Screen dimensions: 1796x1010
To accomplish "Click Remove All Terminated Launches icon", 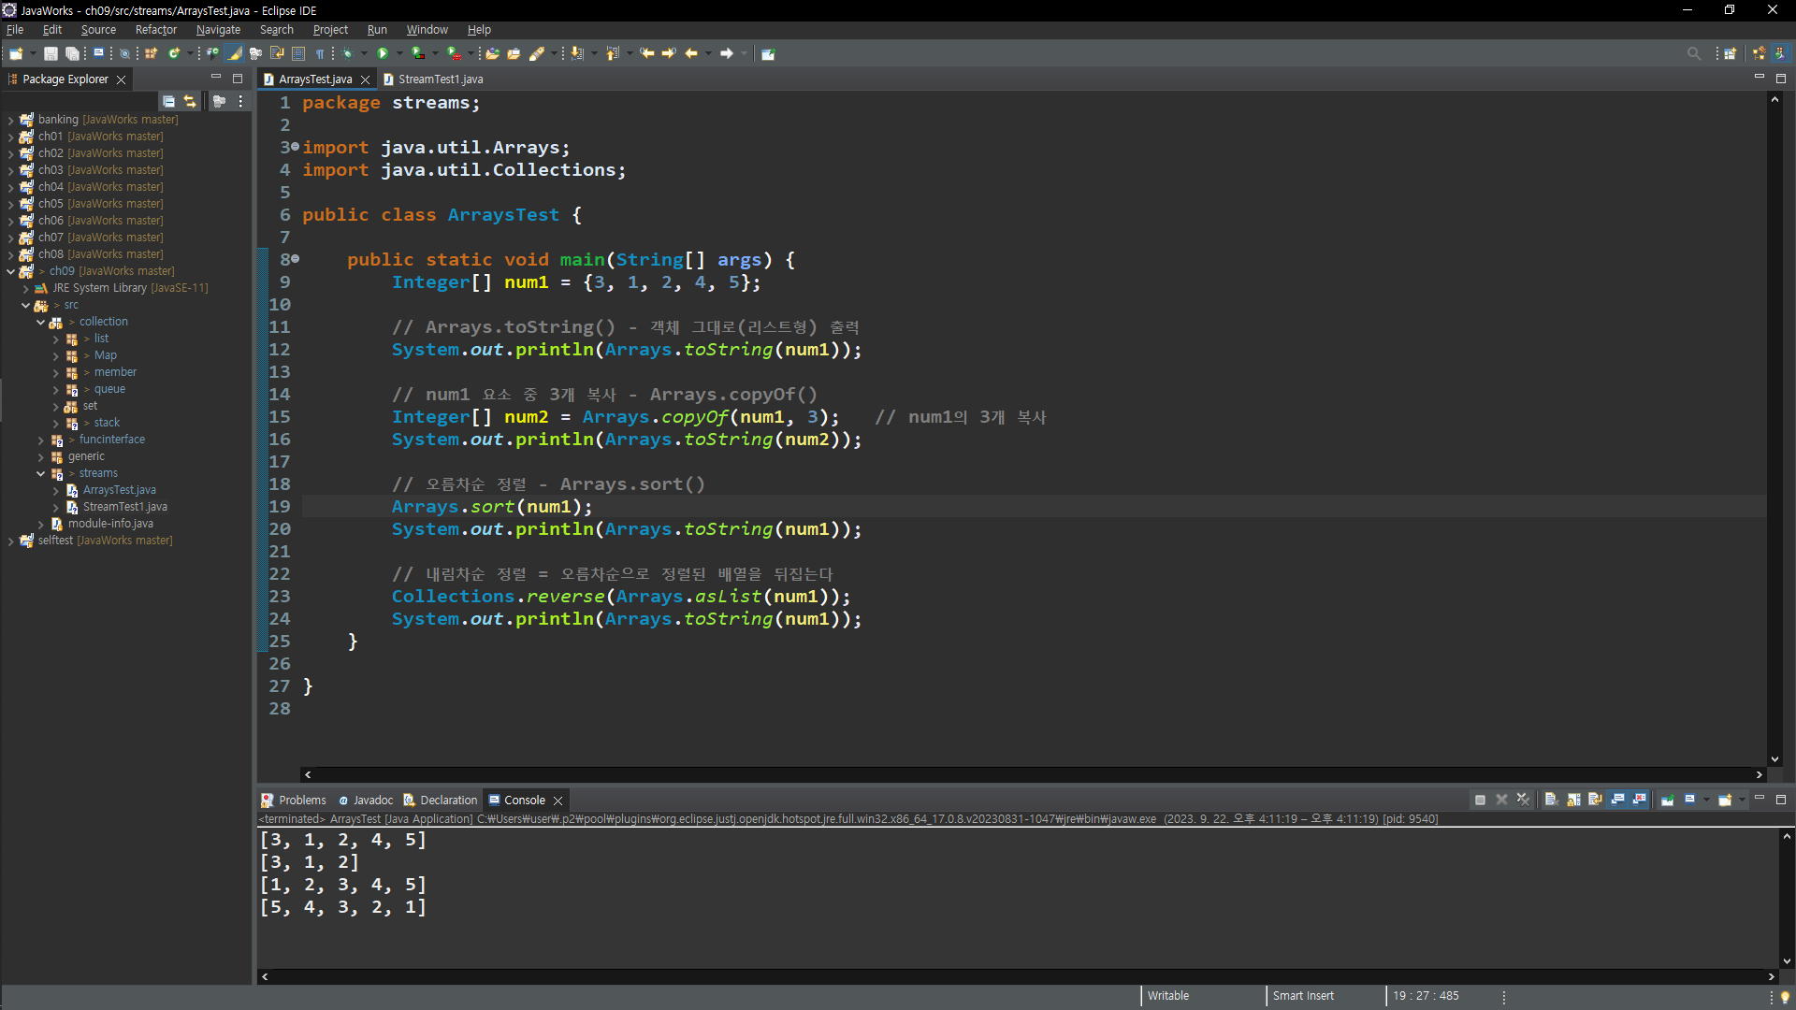I will [x=1523, y=800].
